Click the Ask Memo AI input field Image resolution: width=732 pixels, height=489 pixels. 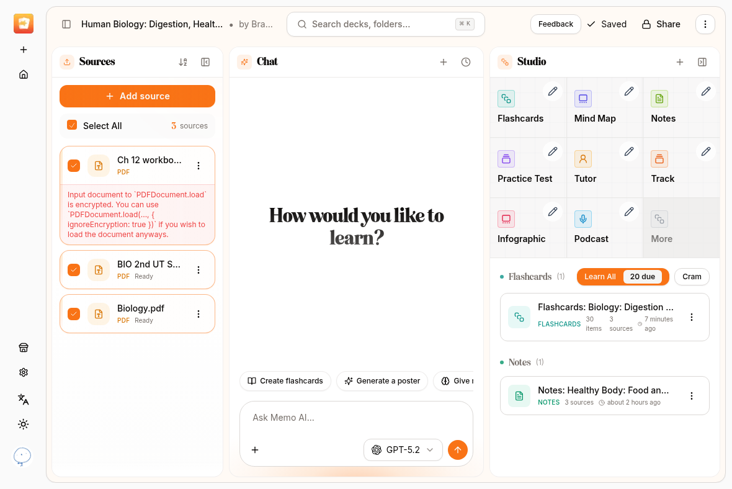[355, 418]
